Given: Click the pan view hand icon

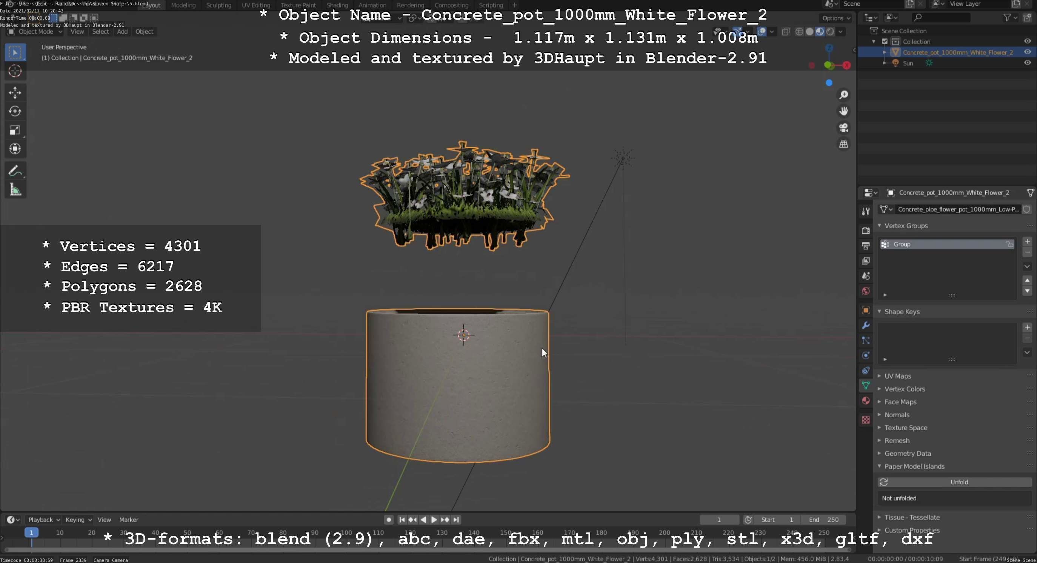Looking at the screenshot, I should [x=843, y=111].
